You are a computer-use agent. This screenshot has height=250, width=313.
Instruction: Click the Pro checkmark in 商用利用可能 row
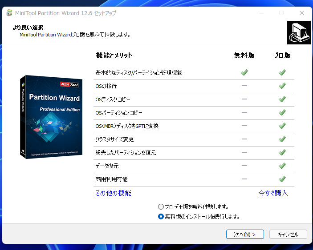click(282, 179)
